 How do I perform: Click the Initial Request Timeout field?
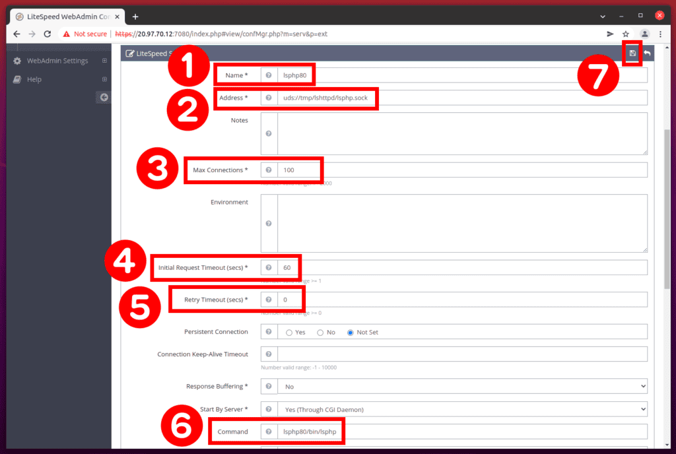463,267
